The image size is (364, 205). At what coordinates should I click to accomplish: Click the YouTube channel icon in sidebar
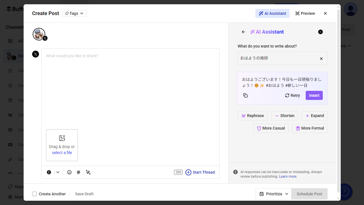click(10, 144)
